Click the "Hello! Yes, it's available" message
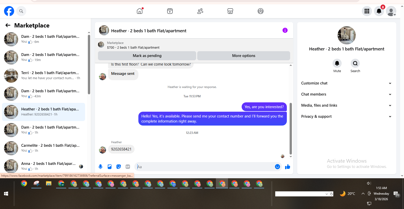Viewport: 404px width, 209px height. pyautogui.click(x=212, y=119)
